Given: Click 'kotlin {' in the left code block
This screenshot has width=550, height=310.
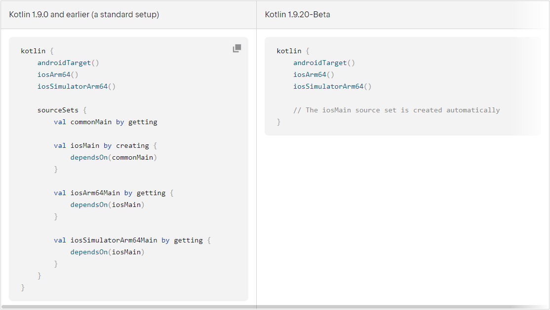Looking at the screenshot, I should 37,51.
